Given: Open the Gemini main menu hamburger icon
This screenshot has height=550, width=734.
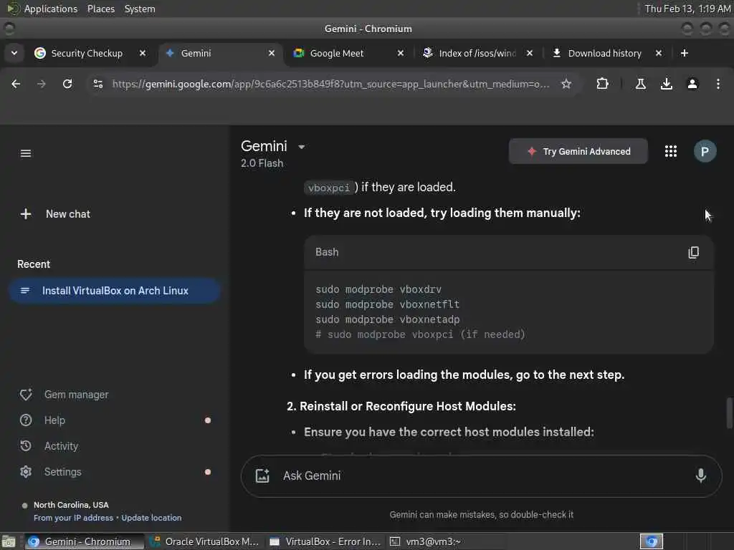Looking at the screenshot, I should 26,153.
